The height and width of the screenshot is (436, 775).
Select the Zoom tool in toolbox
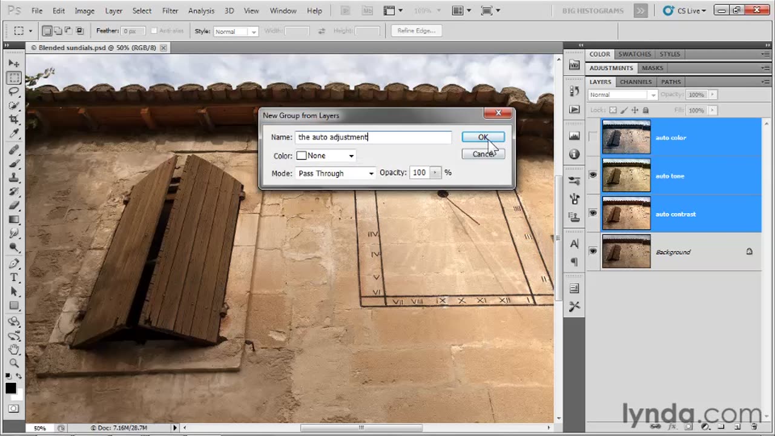pyautogui.click(x=14, y=363)
